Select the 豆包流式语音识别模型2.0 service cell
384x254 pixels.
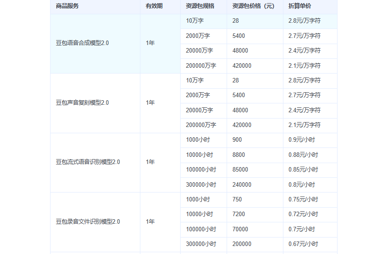(x=95, y=162)
